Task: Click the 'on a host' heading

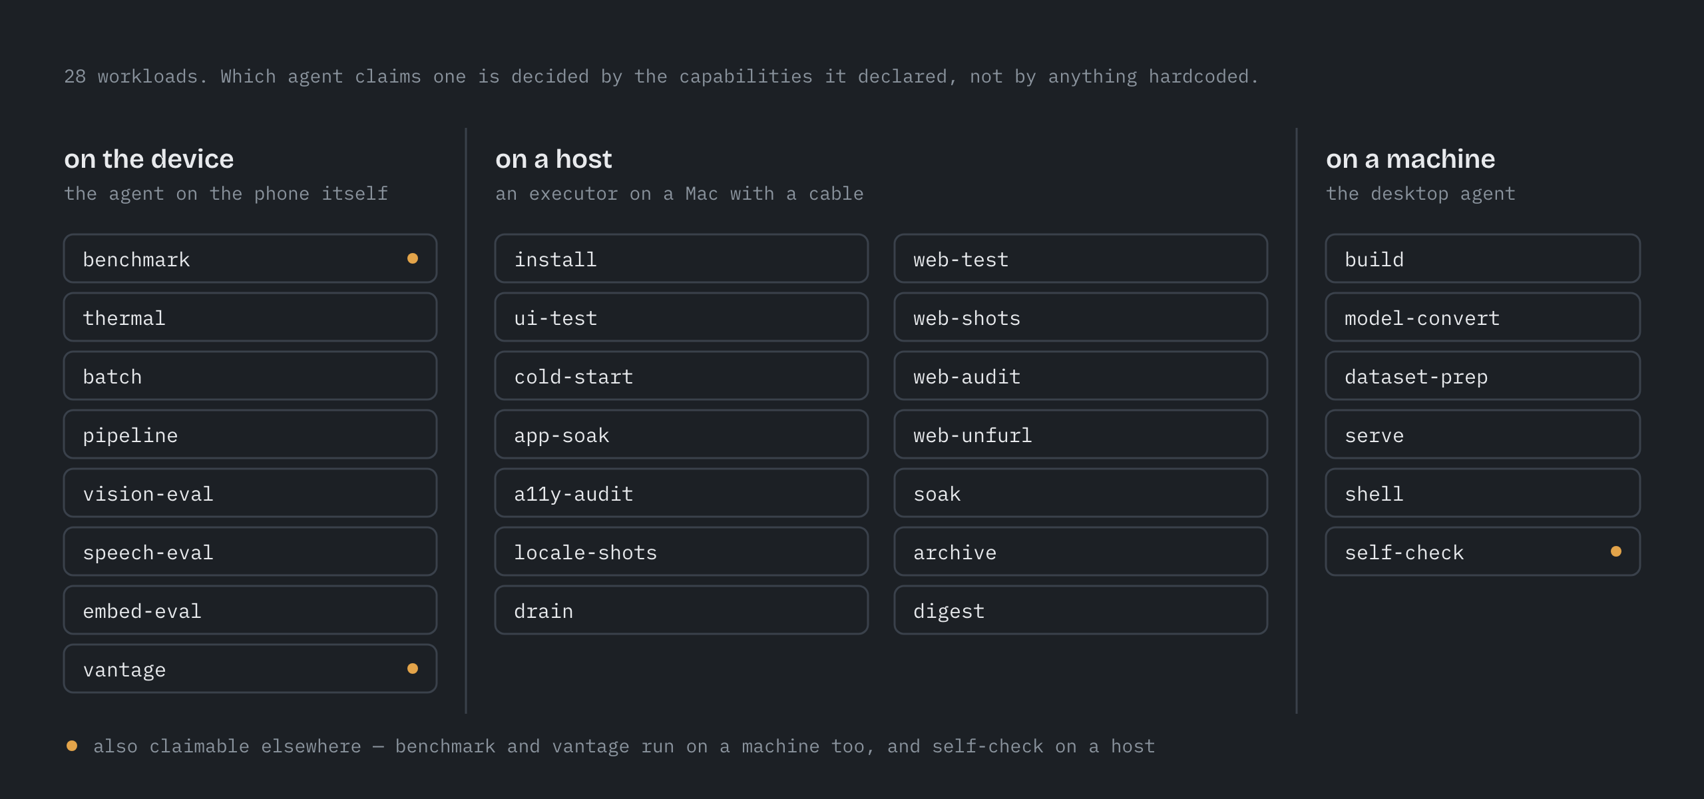Action: click(x=553, y=159)
